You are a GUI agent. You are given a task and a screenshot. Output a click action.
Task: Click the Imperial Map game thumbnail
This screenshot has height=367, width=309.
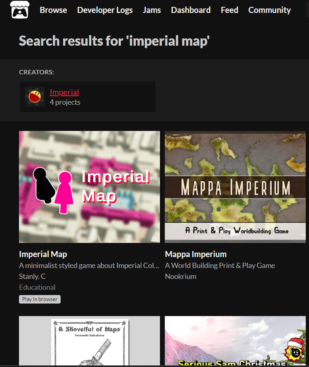pos(89,187)
